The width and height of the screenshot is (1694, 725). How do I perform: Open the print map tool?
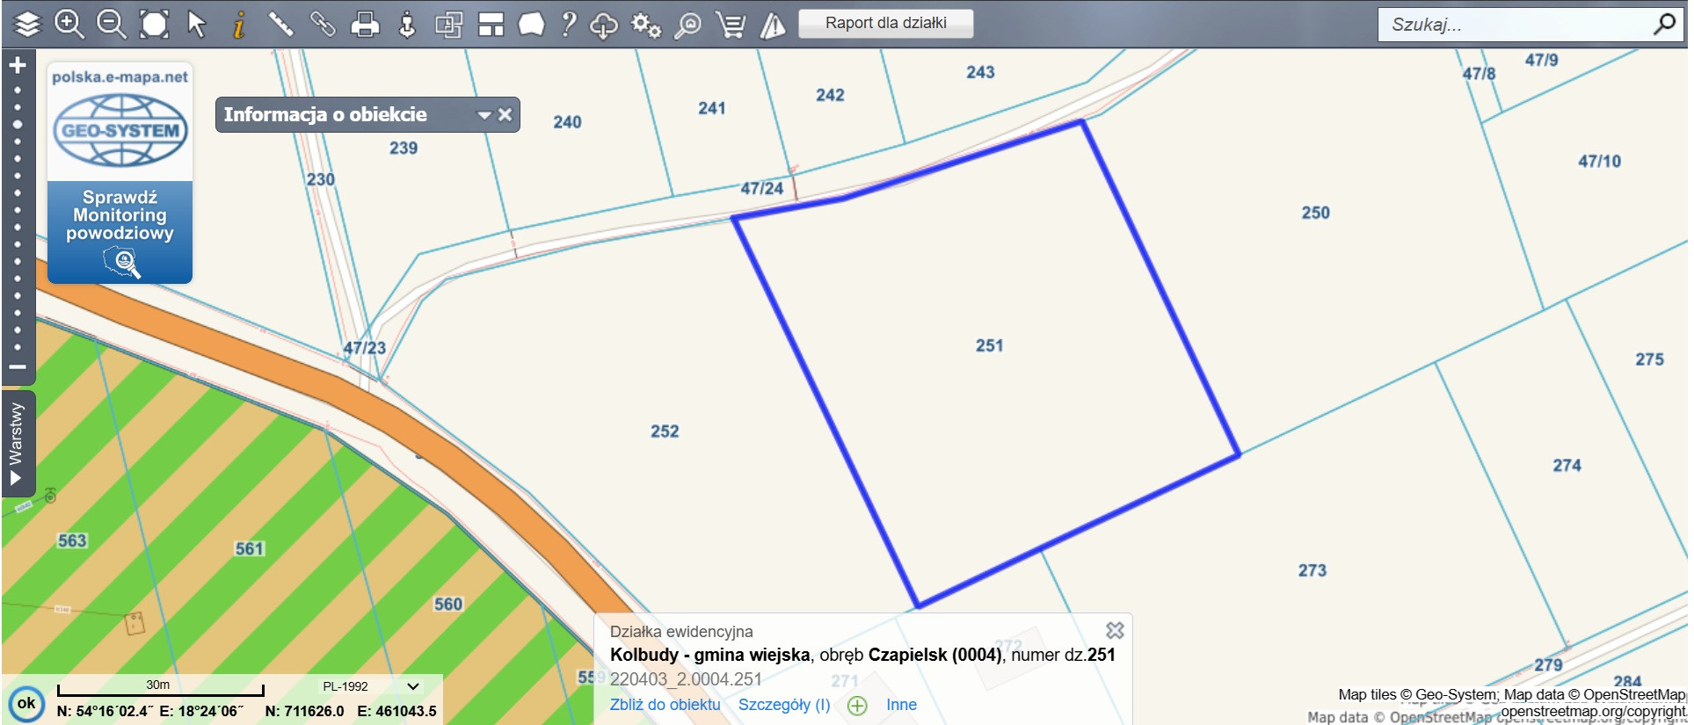click(x=365, y=24)
